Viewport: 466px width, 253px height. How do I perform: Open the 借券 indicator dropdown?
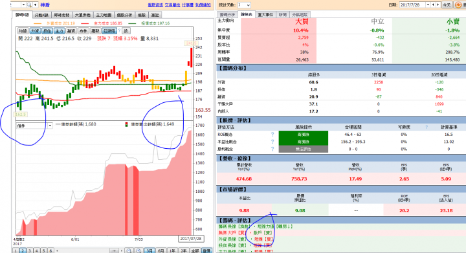[50, 126]
